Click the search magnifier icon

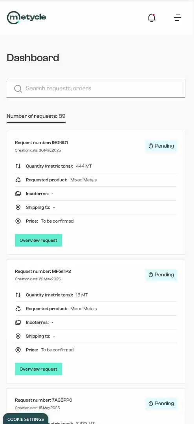(x=18, y=88)
